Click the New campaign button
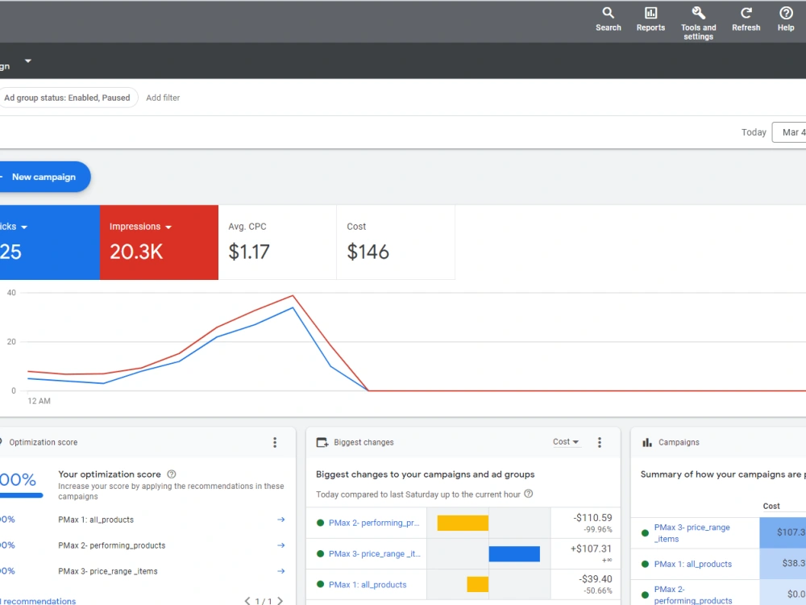Viewport: 806px width, 605px height. (45, 177)
